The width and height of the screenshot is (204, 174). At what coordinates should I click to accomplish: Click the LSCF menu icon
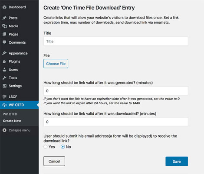4,97
